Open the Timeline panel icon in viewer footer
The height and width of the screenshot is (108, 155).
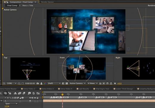[x=107, y=83]
